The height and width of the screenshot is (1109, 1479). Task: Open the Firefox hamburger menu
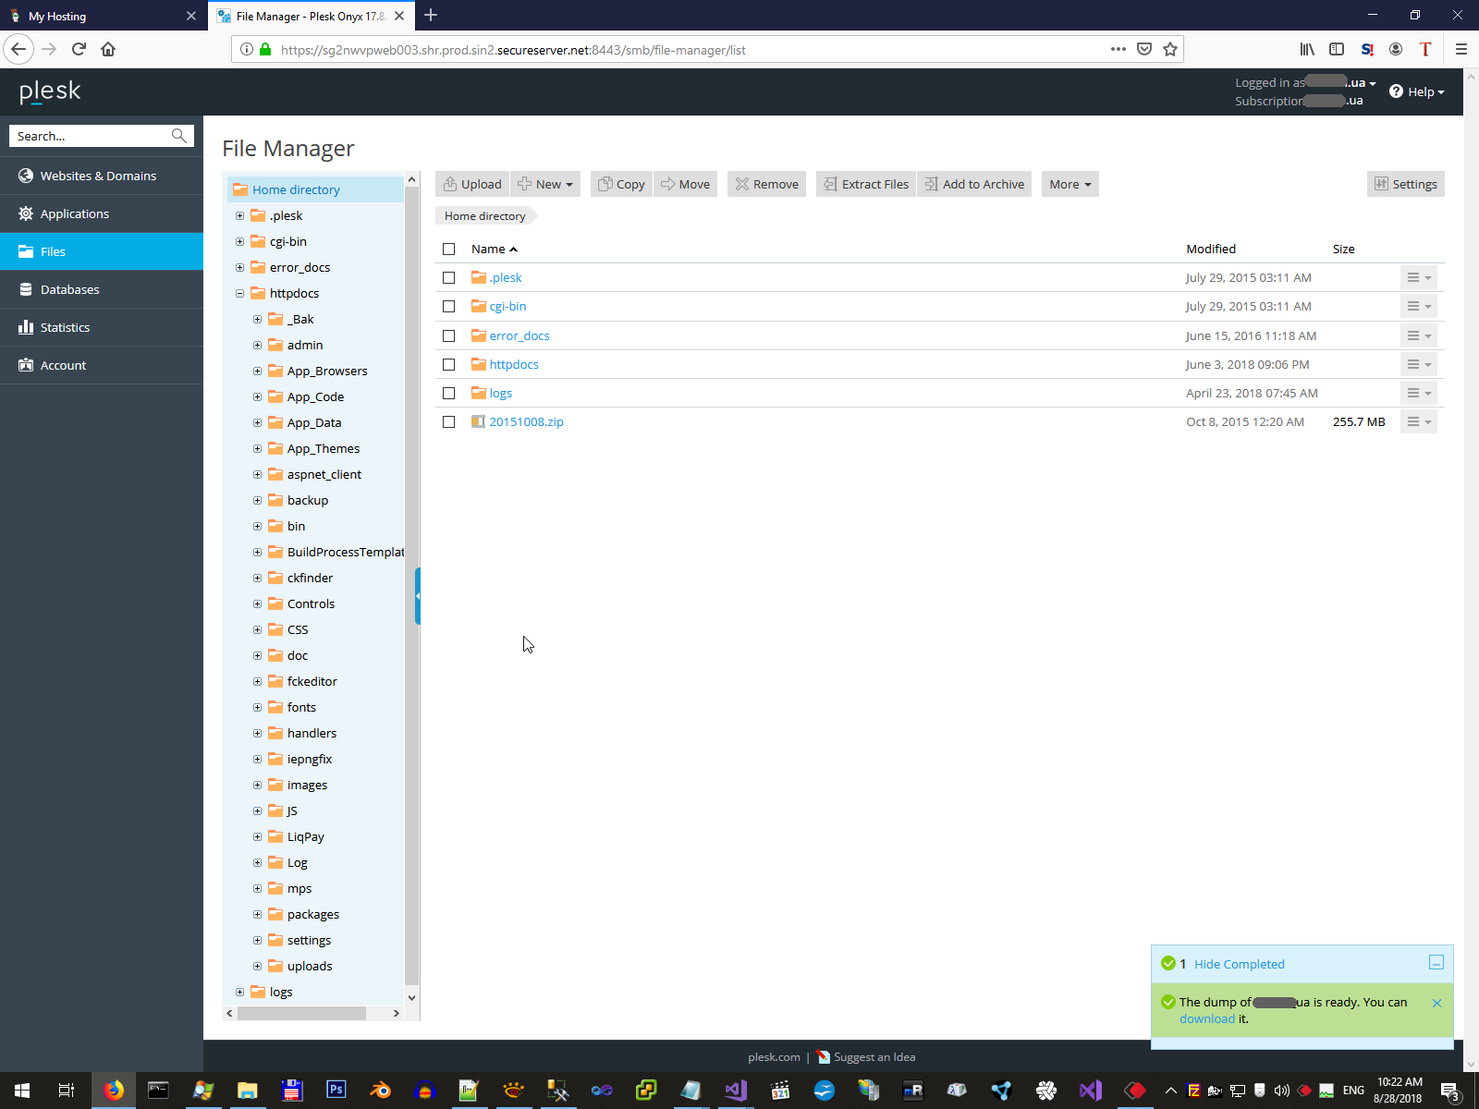[x=1461, y=49]
